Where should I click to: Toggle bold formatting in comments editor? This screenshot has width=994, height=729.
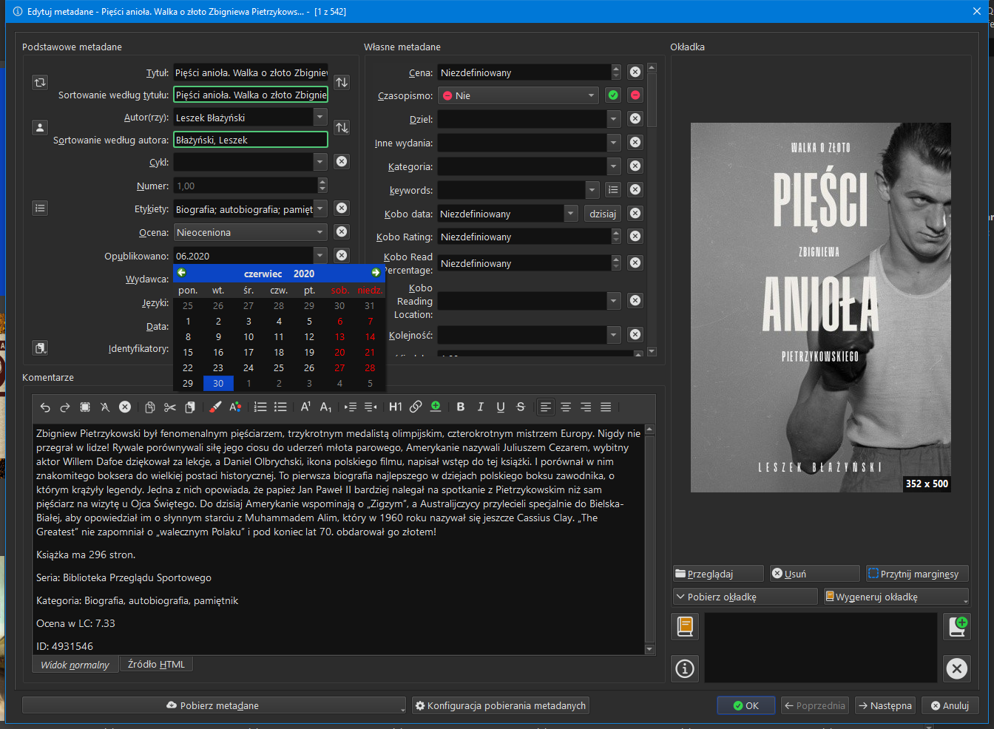click(460, 407)
